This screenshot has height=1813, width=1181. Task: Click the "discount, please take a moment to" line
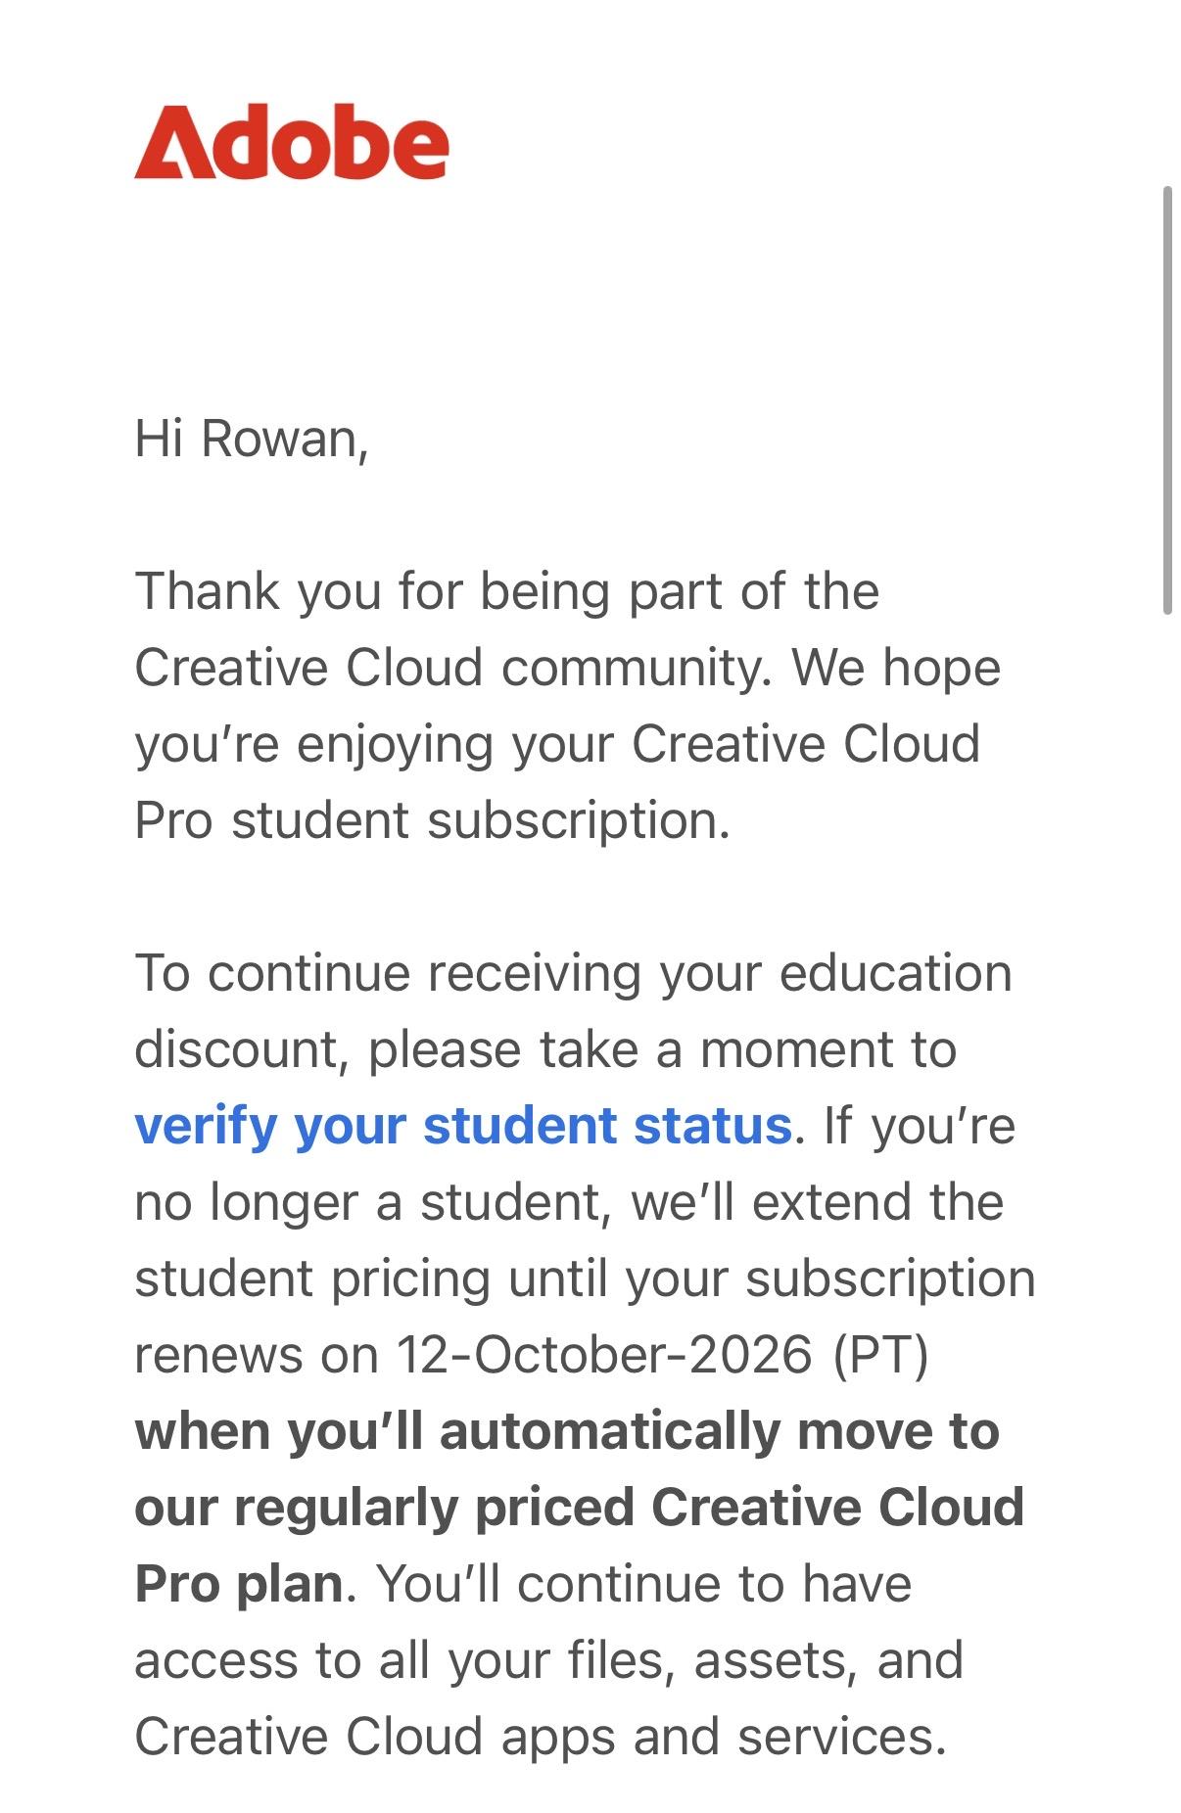[x=545, y=1049]
